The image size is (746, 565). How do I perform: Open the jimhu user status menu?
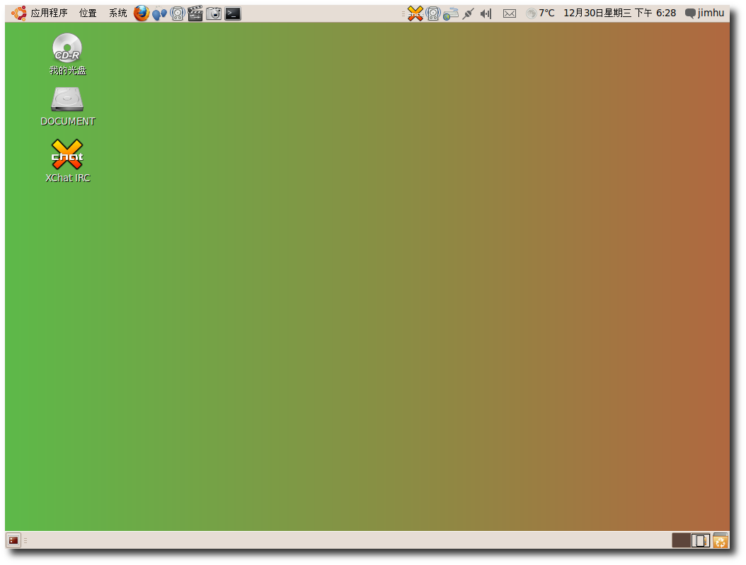(x=705, y=13)
